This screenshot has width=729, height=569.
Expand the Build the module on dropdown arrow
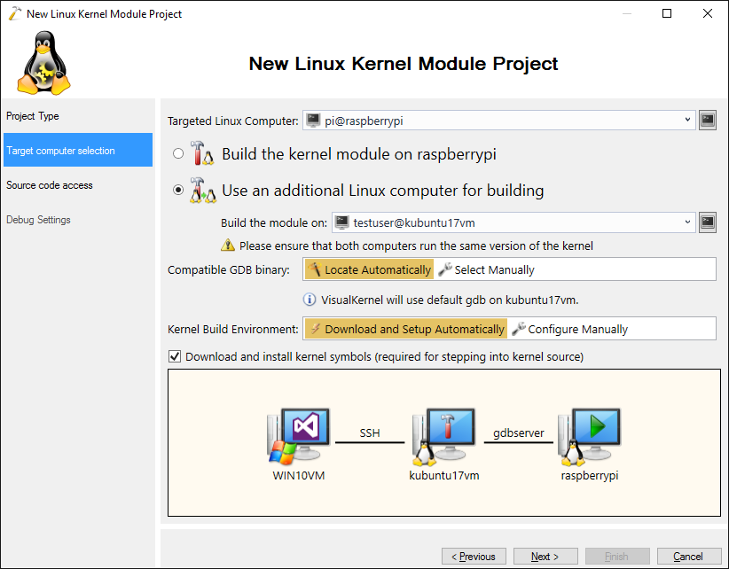(687, 222)
